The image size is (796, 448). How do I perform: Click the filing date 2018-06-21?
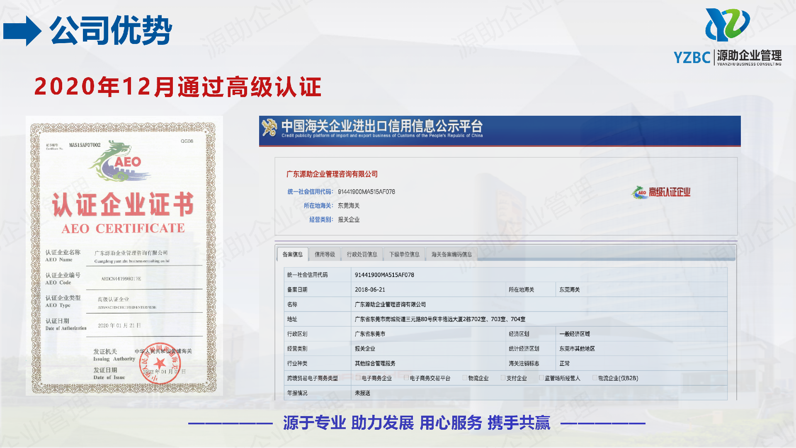370,290
